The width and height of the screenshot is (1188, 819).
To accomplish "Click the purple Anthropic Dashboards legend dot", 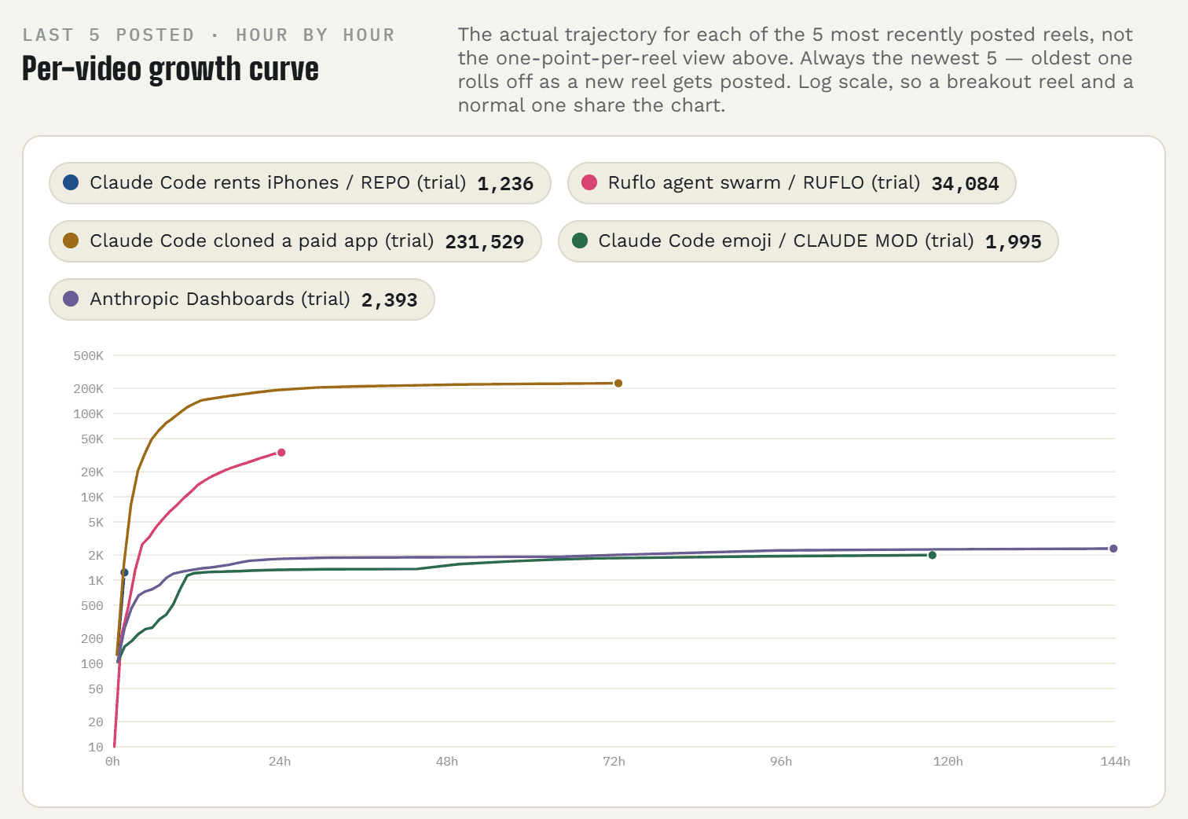I will point(71,299).
